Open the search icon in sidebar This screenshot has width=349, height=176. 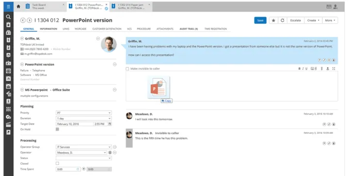click(8, 16)
